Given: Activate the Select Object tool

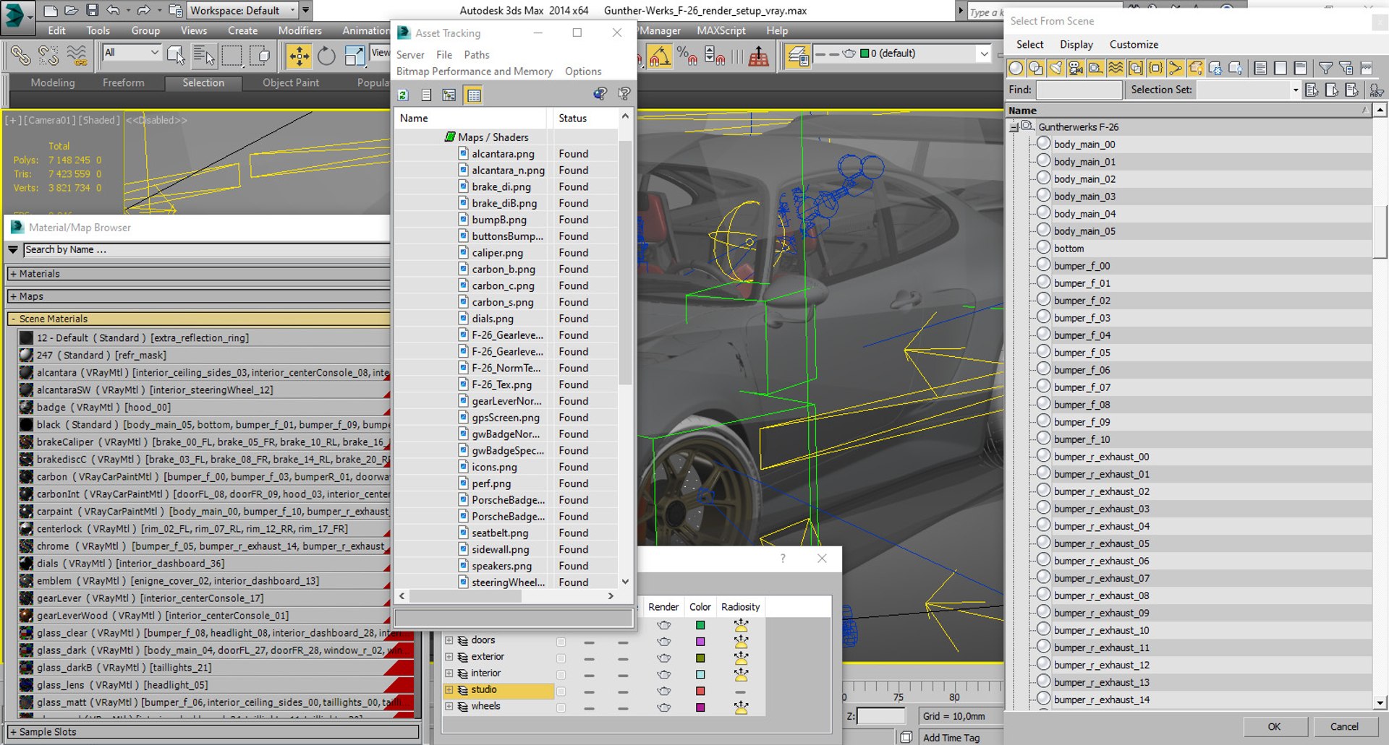Looking at the screenshot, I should click(176, 56).
